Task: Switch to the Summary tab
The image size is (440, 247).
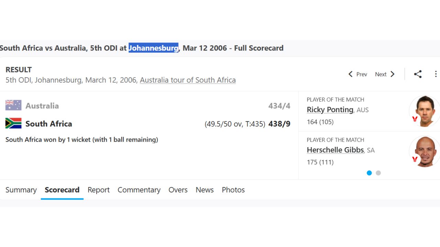Action: coord(21,190)
